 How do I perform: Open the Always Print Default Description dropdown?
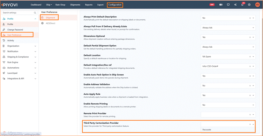[x=253, y=18]
